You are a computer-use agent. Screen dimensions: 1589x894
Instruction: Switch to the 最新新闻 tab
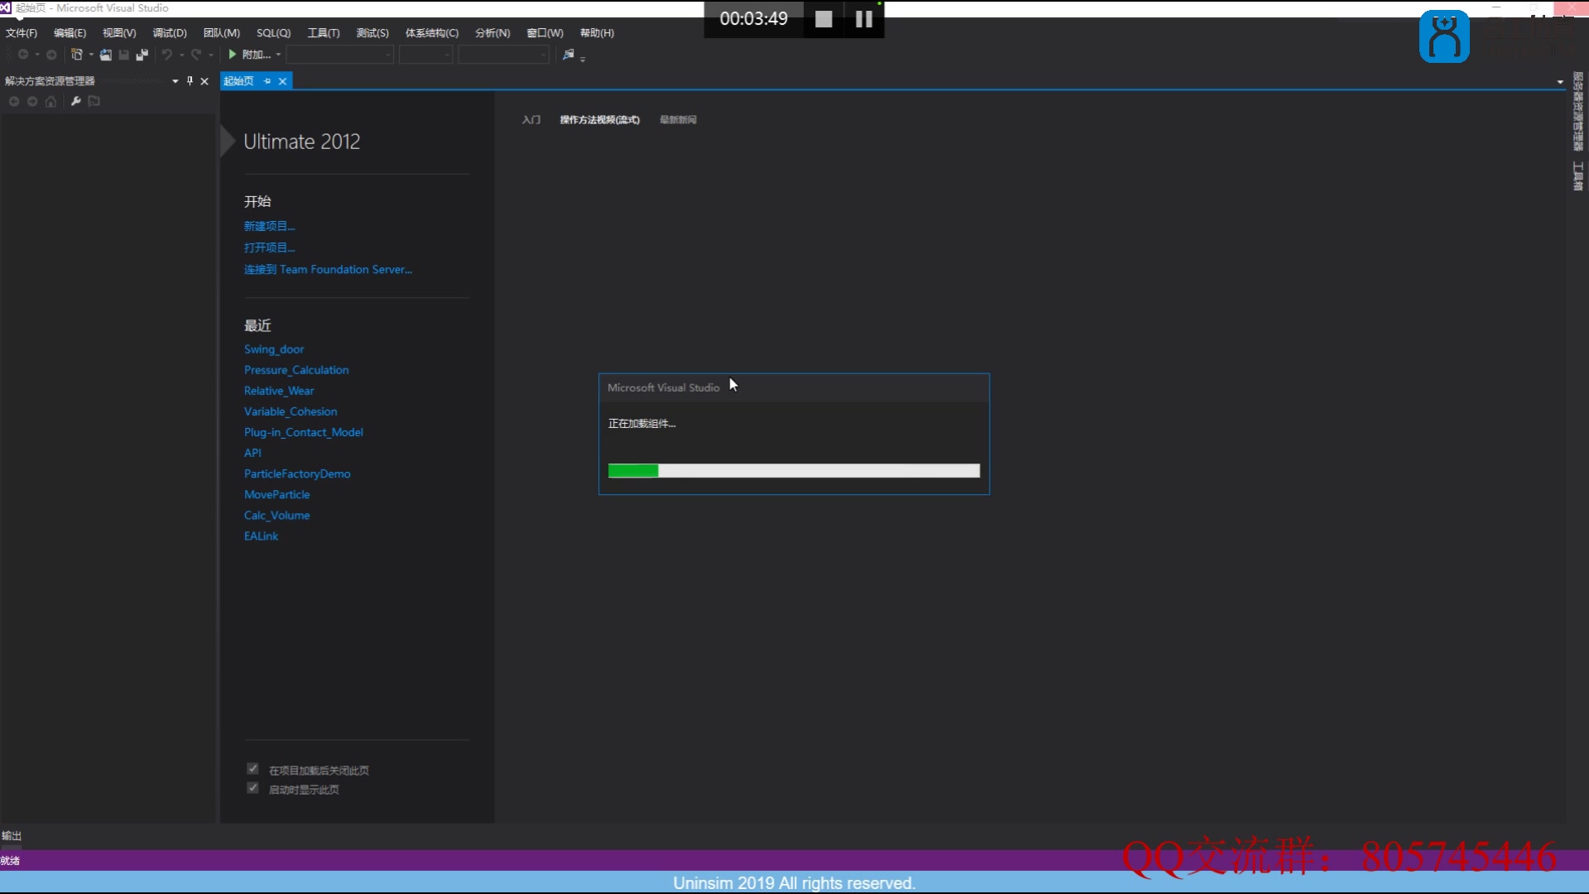coord(678,120)
